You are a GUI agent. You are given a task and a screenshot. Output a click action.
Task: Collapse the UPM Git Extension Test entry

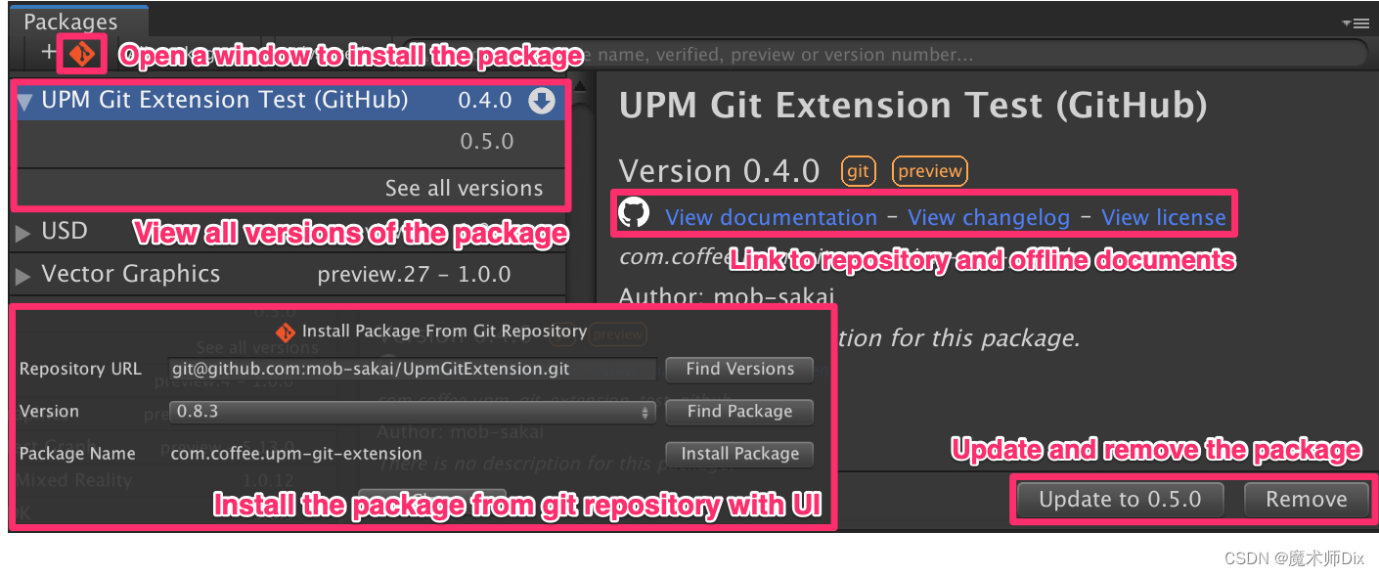pos(25,101)
